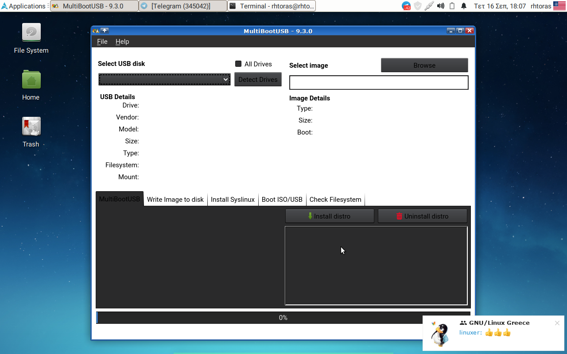
Task: Switch to Check Filesystem tab
Action: [x=335, y=199]
